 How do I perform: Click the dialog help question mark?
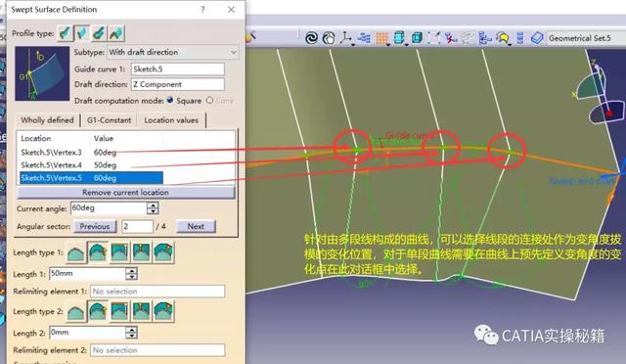202,9
